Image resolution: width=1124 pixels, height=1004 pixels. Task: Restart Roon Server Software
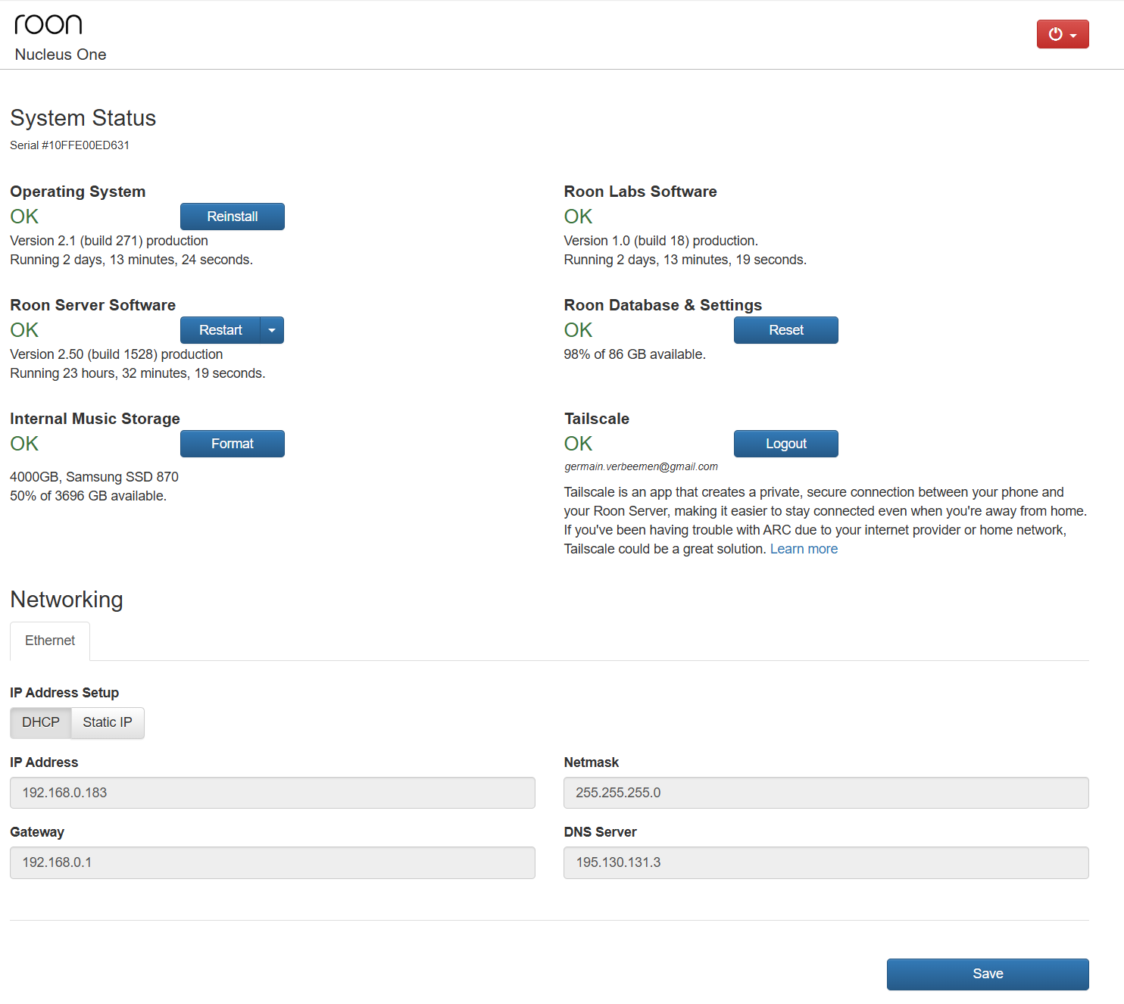click(220, 330)
